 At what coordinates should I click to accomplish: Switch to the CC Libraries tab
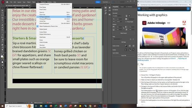(129, 7)
